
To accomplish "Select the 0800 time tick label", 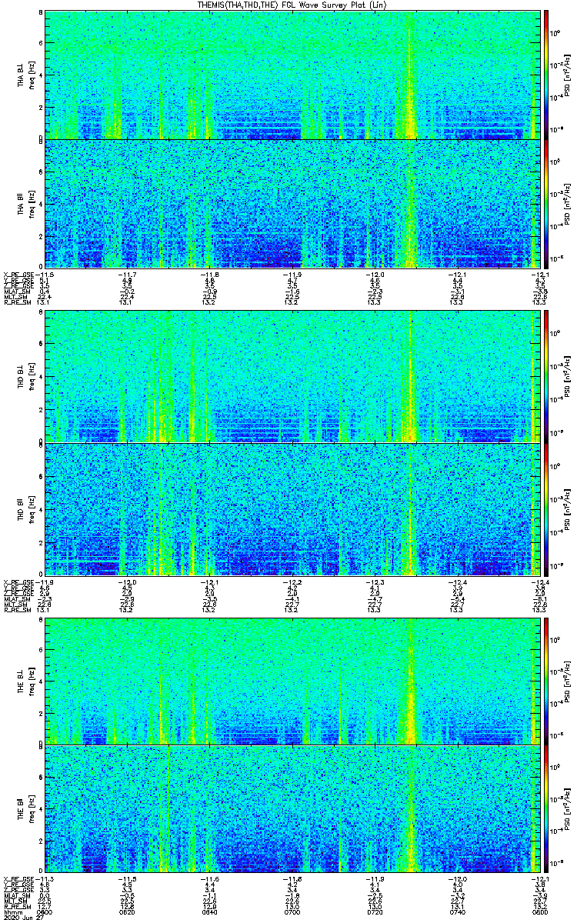I will [541, 911].
